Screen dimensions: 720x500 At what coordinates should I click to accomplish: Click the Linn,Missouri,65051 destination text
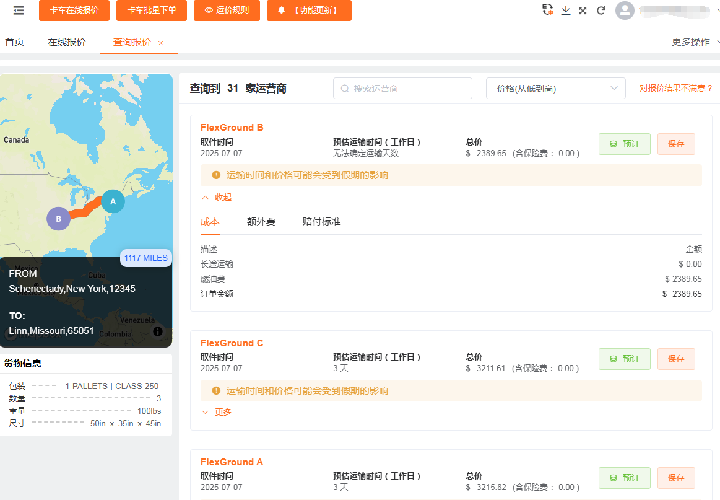(51, 331)
